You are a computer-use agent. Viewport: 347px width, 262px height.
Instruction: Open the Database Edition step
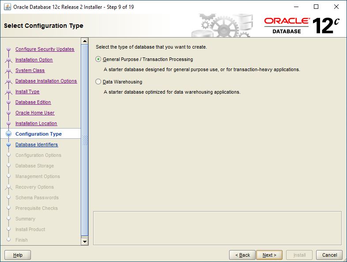[x=33, y=103]
